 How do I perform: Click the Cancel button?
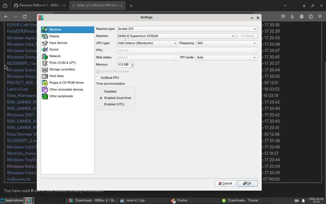tap(225, 184)
